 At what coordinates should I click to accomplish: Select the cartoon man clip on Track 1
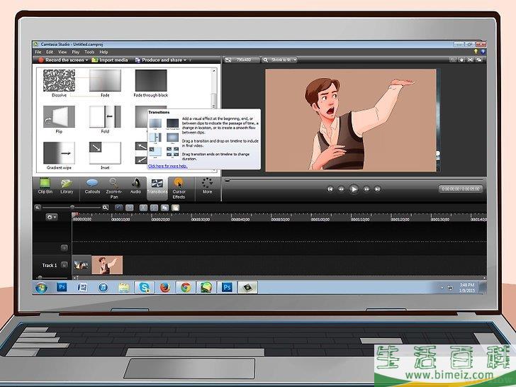click(107, 265)
